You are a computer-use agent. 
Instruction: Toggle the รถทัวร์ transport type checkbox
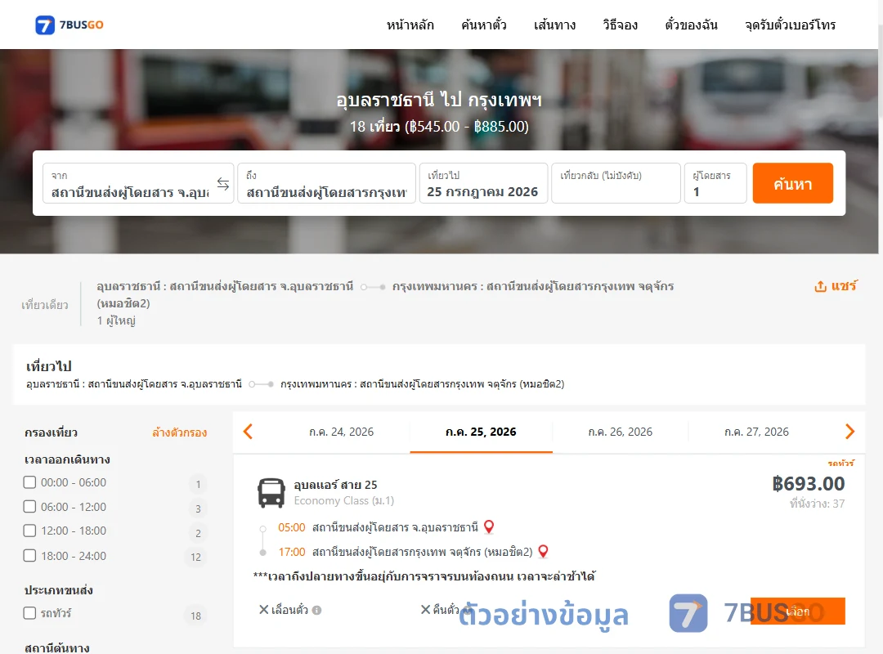point(29,613)
